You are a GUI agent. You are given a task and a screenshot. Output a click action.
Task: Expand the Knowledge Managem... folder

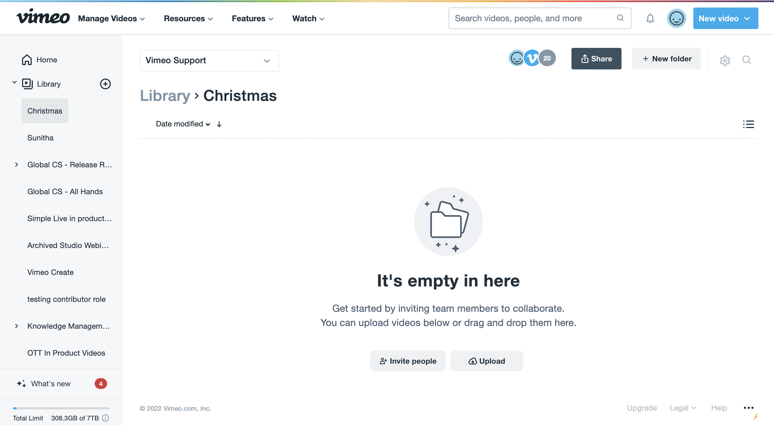15,325
